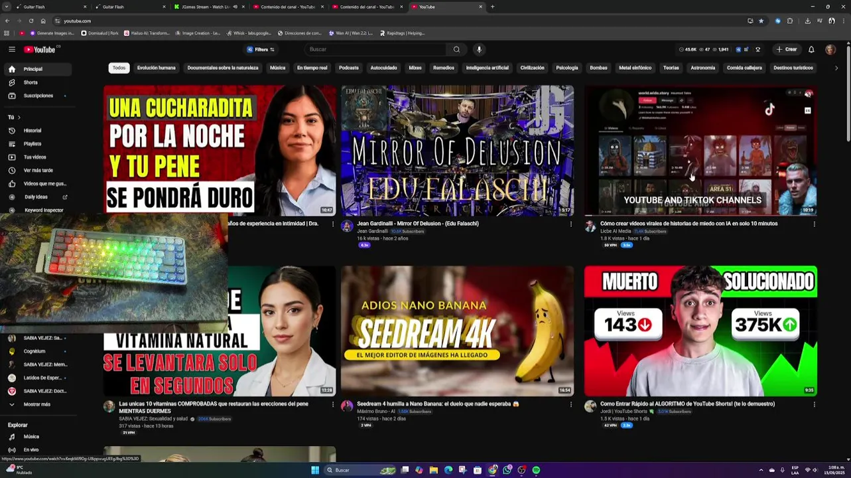Open the Rapidtags bookmark
Screen dimensions: 851x478
point(402,33)
